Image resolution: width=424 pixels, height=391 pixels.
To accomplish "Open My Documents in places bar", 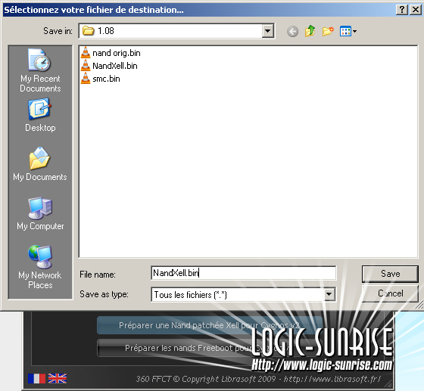I will pyautogui.click(x=40, y=164).
